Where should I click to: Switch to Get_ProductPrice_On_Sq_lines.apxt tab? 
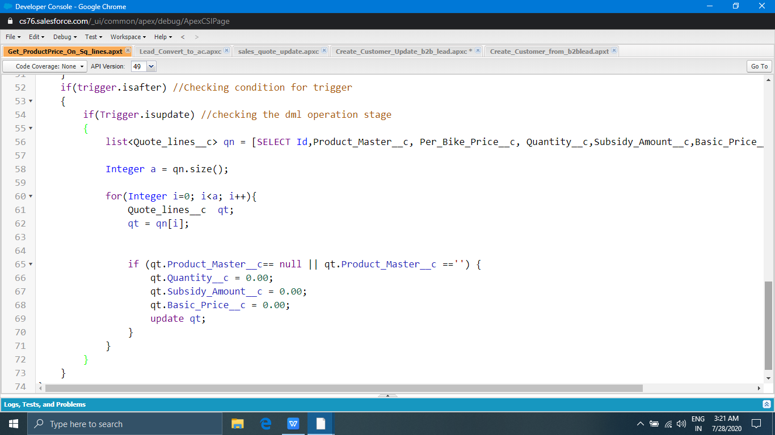point(65,51)
